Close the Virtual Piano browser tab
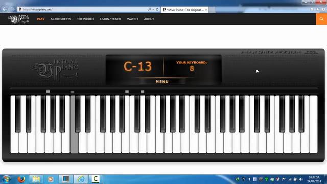Viewport: 327px width, 184px height. [x=206, y=10]
